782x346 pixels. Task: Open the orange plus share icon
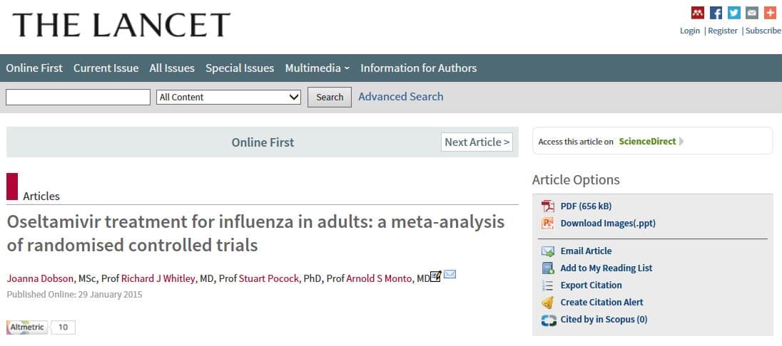coord(770,13)
